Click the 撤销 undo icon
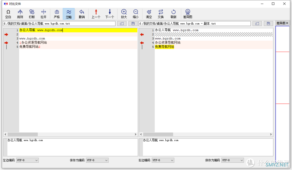Image resolution: width=292 pixels, height=170 pixels. (x=82, y=14)
